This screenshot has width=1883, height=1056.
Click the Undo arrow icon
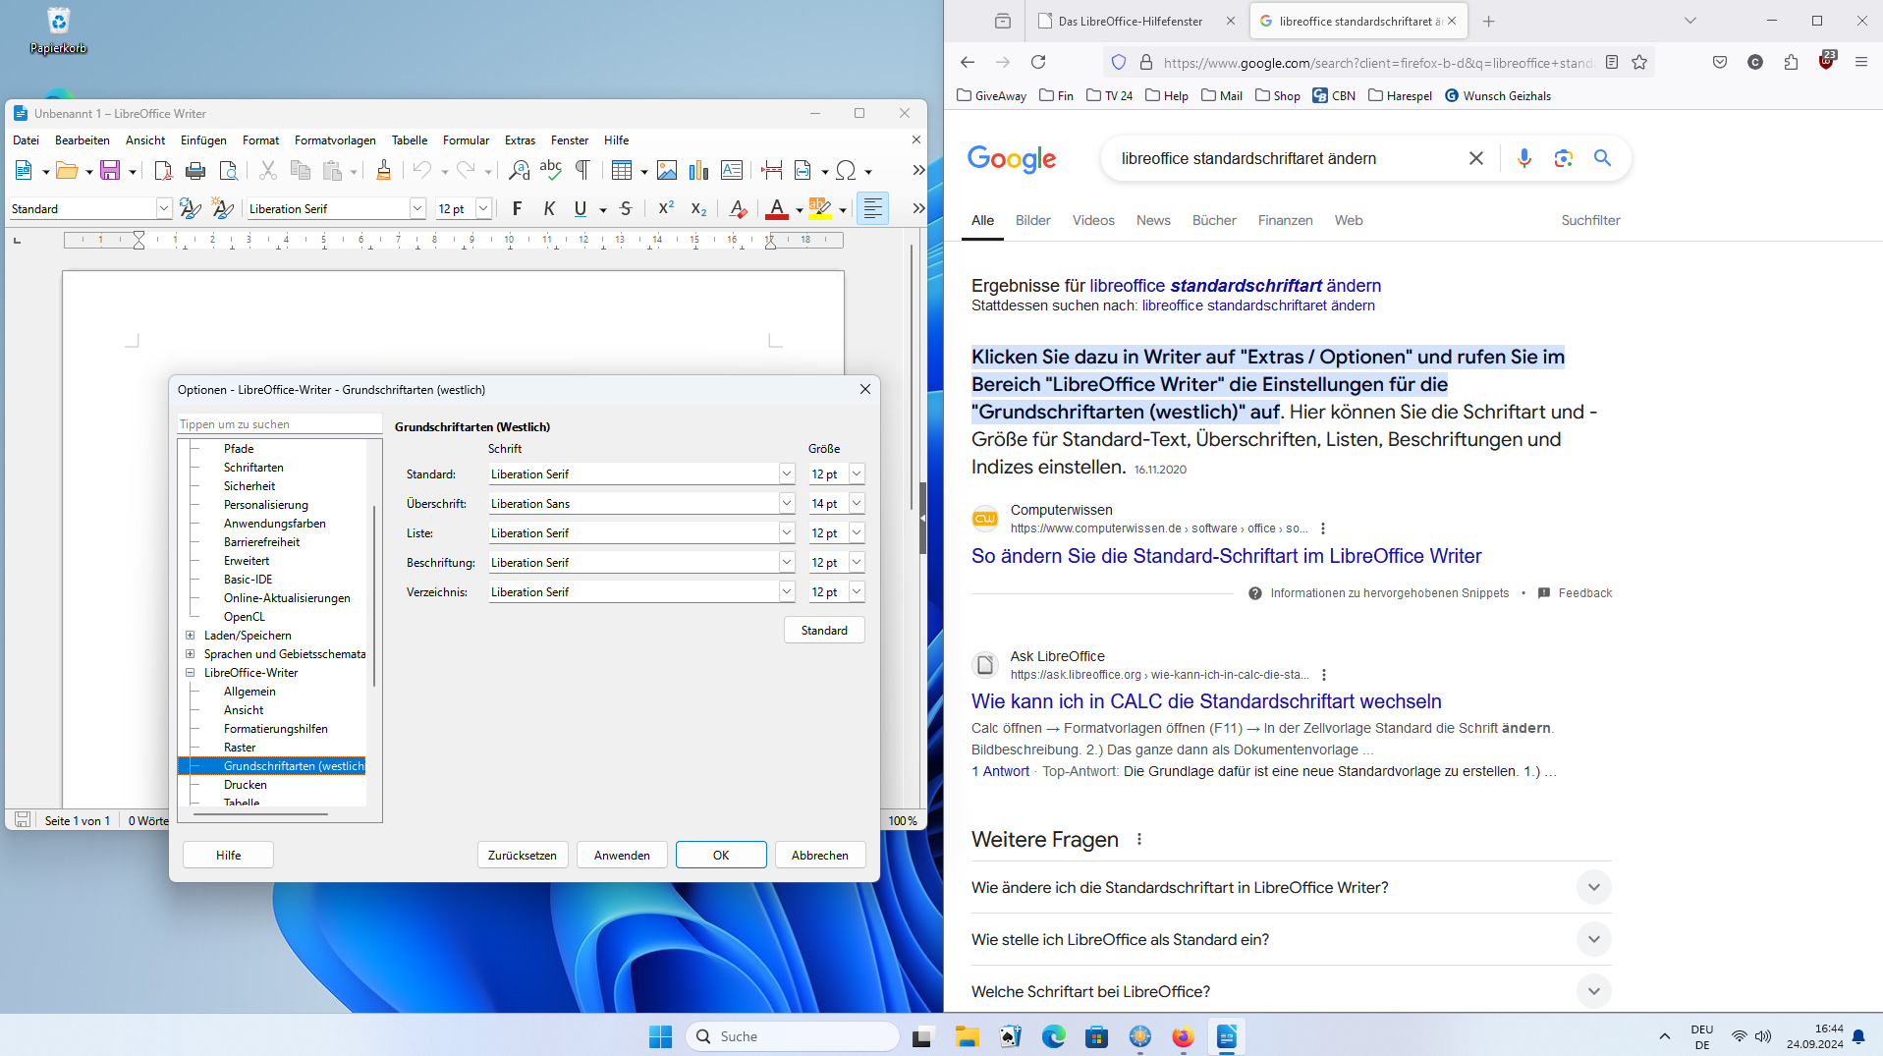click(422, 171)
